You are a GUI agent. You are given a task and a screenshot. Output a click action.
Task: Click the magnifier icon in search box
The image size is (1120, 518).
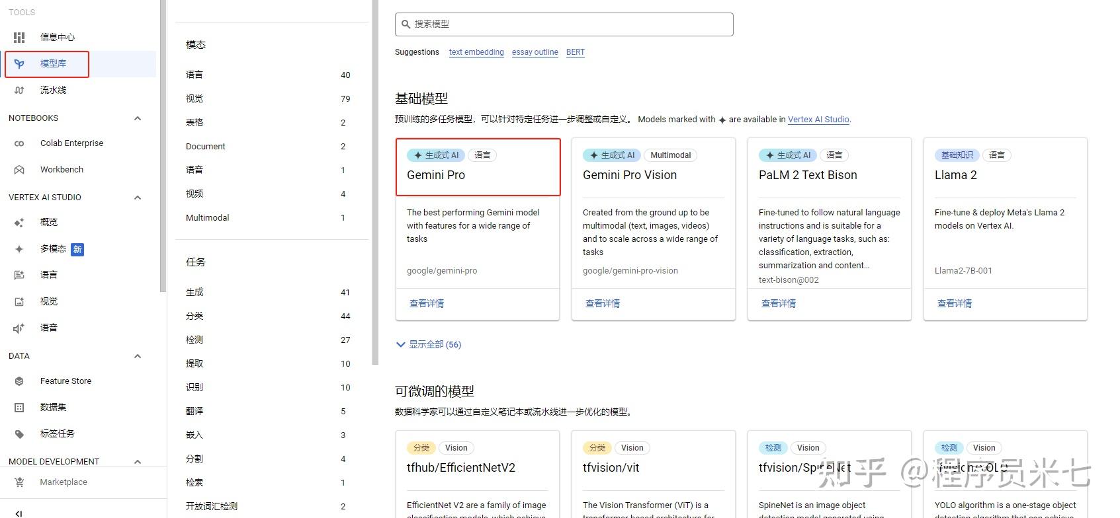[406, 24]
